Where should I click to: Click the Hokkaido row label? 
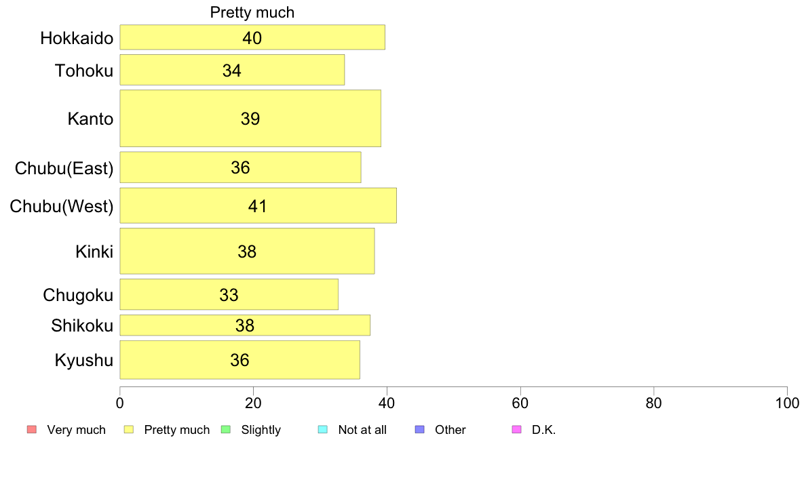click(x=77, y=38)
